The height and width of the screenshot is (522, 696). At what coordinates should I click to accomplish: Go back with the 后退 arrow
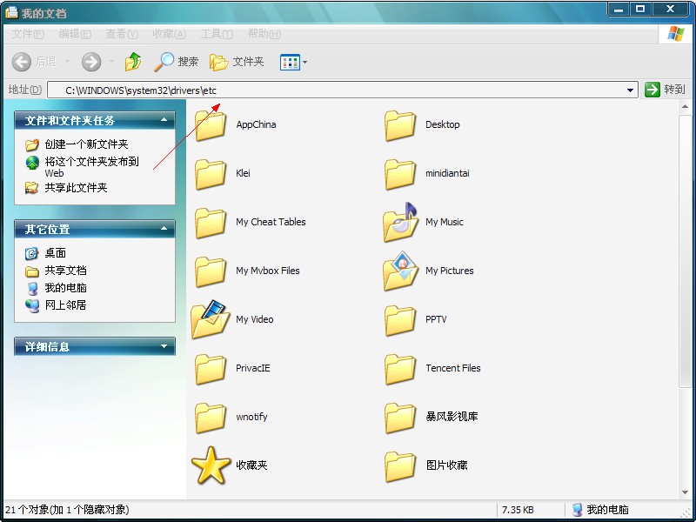(21, 62)
